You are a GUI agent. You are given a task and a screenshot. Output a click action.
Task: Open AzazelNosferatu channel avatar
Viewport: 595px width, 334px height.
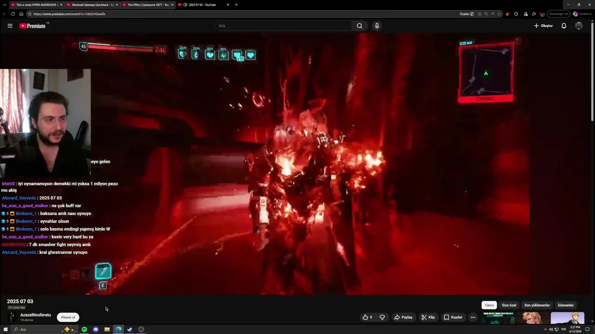(12, 317)
